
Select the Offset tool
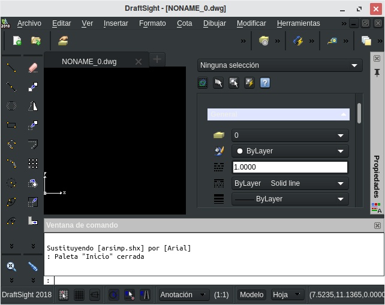33,144
